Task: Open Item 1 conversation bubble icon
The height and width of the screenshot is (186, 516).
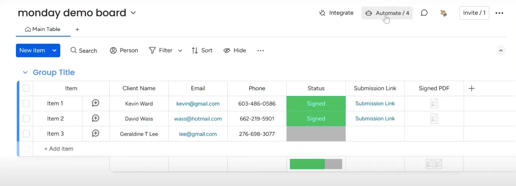Action: (96, 103)
